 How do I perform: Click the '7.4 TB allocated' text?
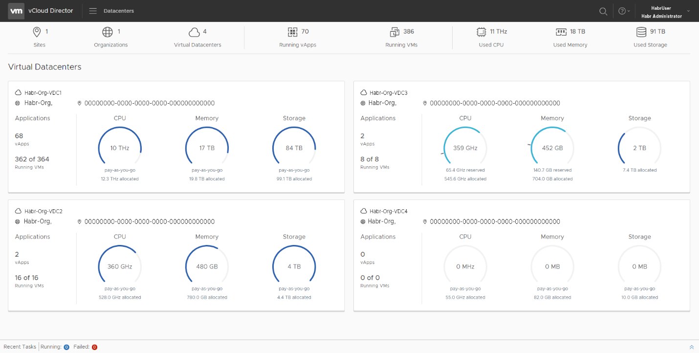coord(639,170)
